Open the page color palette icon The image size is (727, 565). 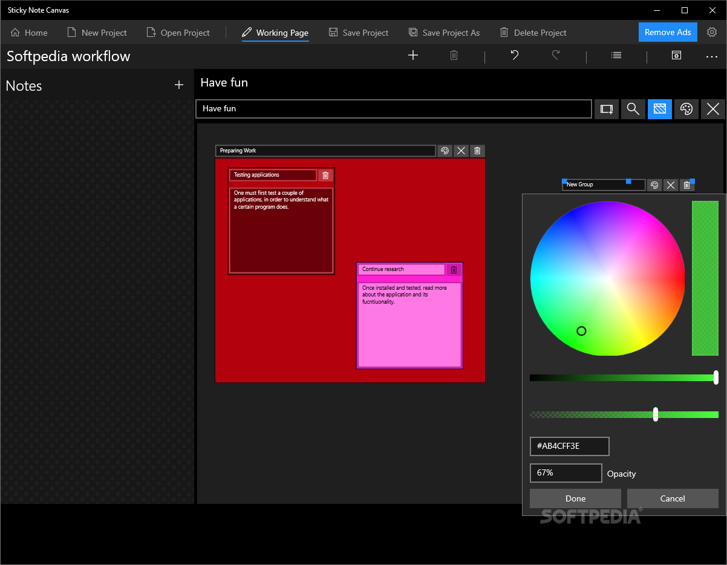coord(686,109)
